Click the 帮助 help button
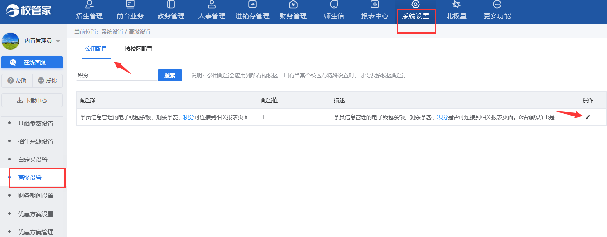This screenshot has width=607, height=237. (x=17, y=81)
